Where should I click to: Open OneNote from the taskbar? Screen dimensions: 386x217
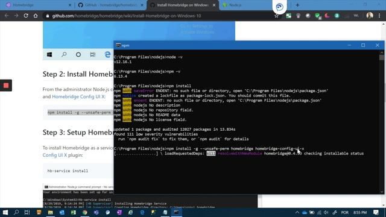click(119, 212)
